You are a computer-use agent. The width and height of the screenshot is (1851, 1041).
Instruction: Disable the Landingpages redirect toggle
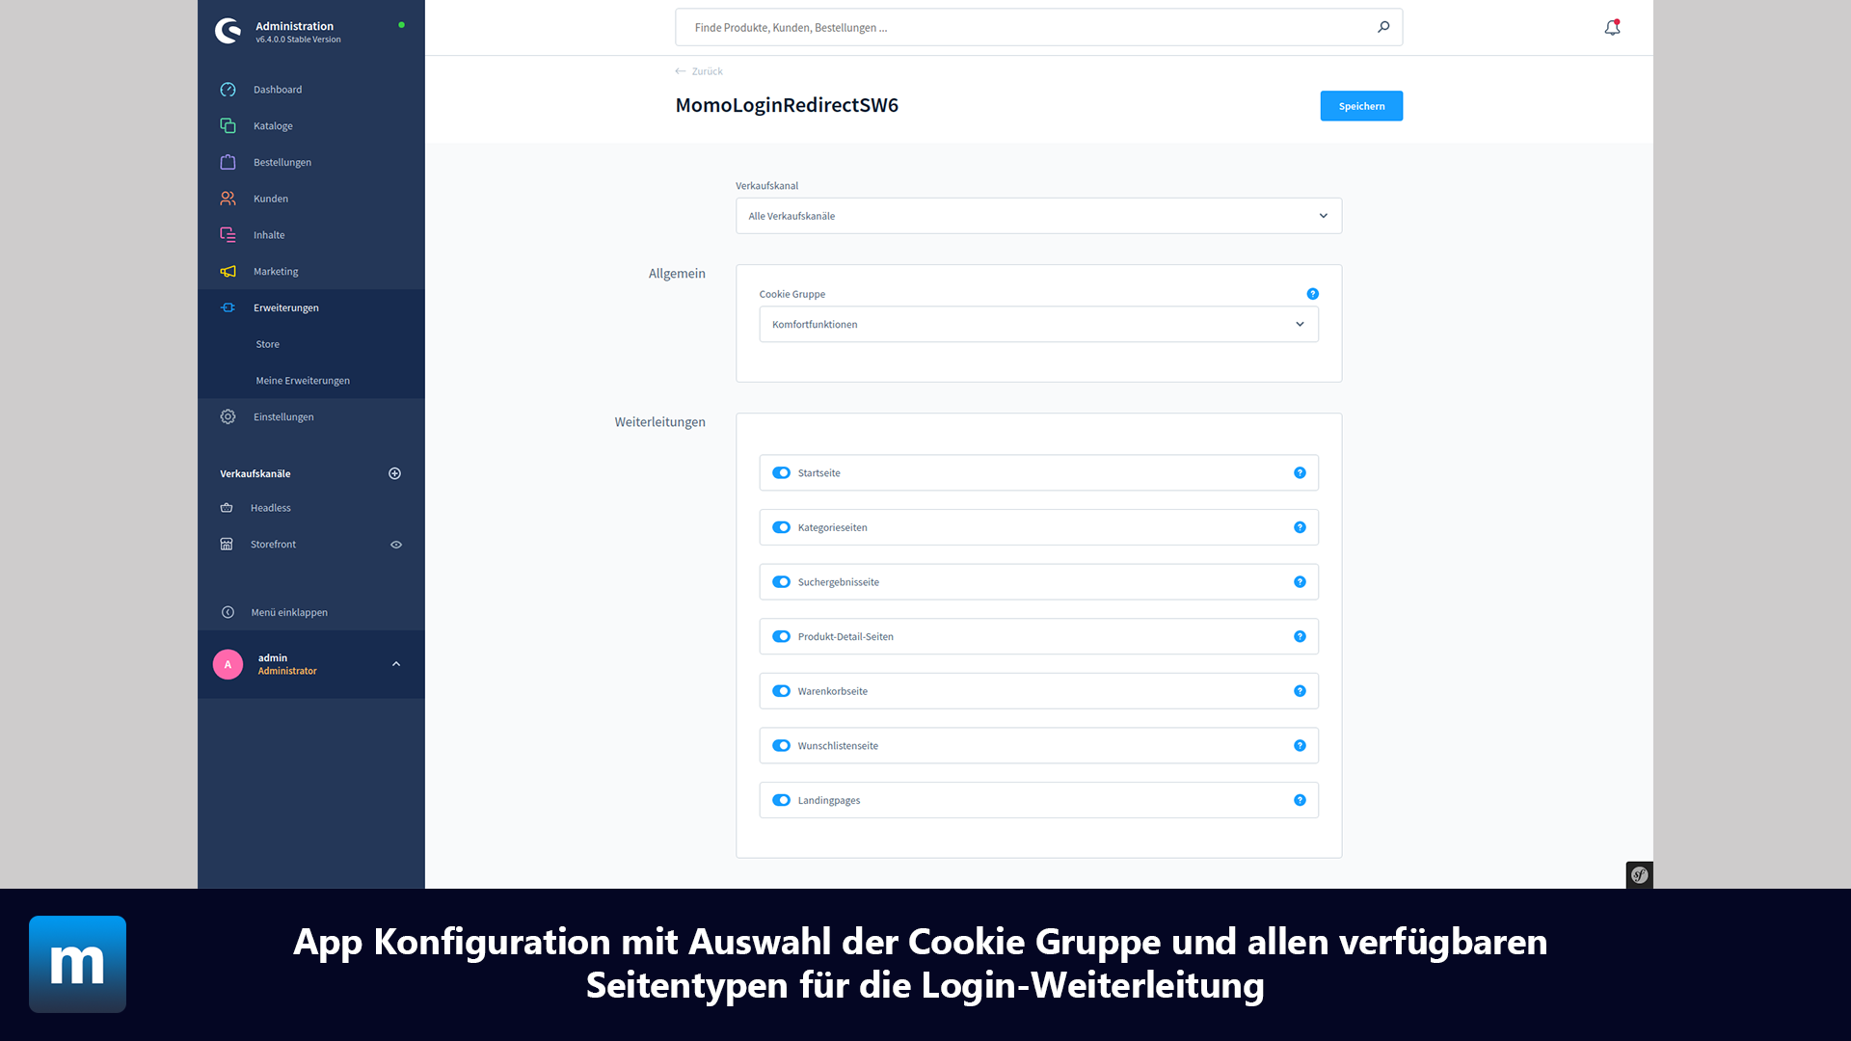click(x=781, y=799)
